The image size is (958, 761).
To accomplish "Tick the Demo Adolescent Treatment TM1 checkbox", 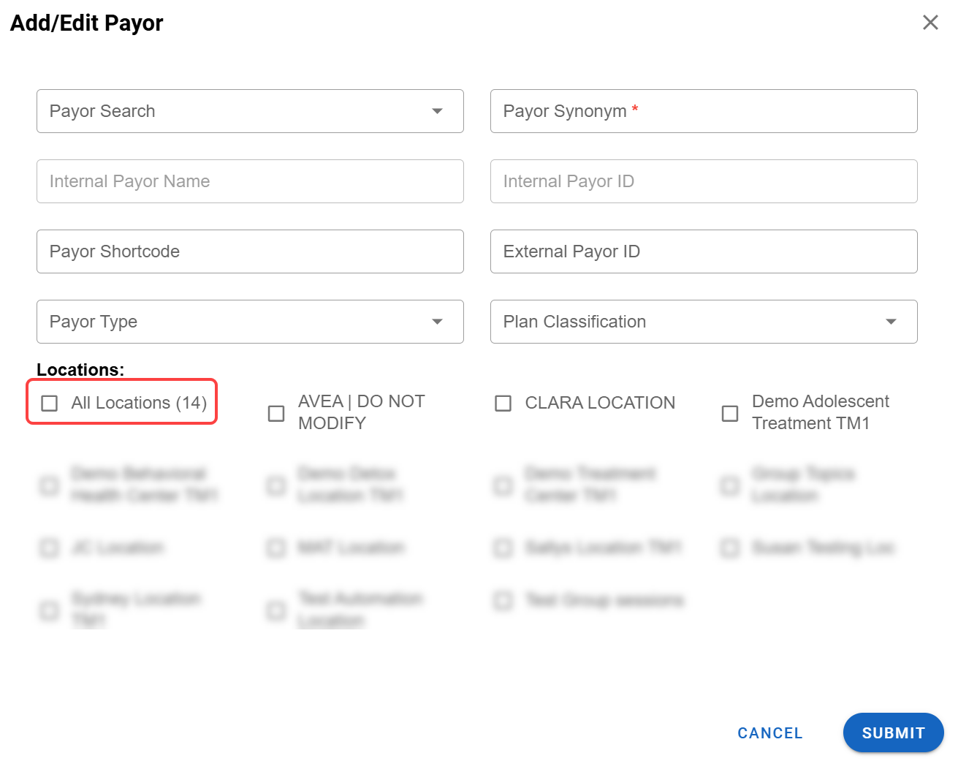I will point(729,414).
